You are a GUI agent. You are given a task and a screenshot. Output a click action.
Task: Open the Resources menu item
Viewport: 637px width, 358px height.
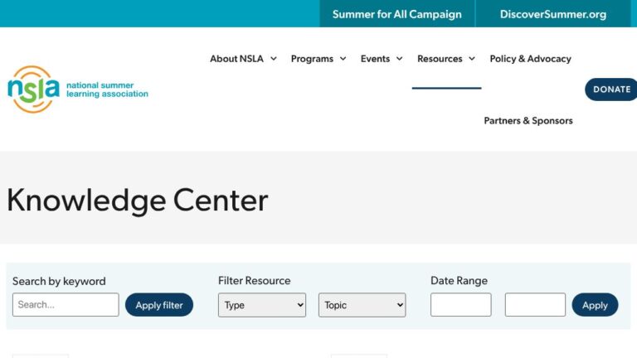(x=440, y=59)
